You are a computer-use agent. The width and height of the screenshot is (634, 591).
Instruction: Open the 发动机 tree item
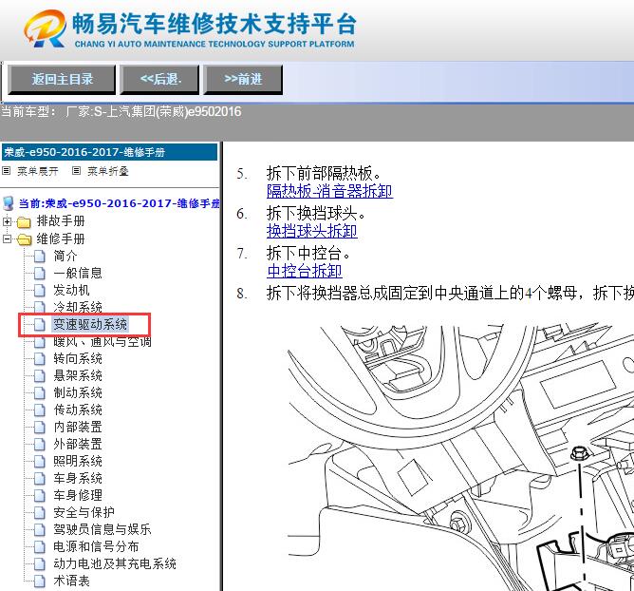tap(71, 290)
